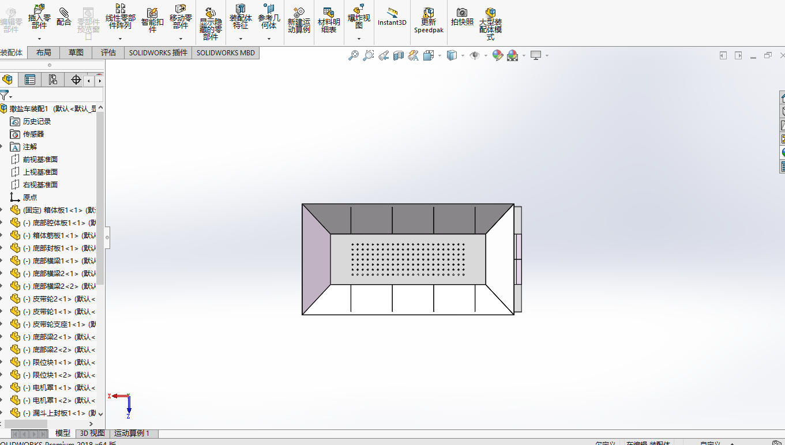Click the Dynamic Annotation Views icon
The width and height of the screenshot is (785, 445).
pyautogui.click(x=414, y=55)
